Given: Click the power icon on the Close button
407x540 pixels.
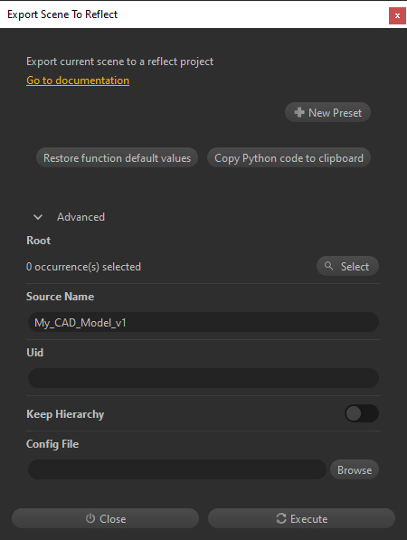Looking at the screenshot, I should 90,518.
